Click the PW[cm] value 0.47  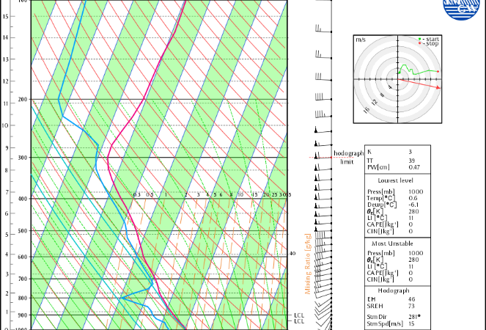(414, 168)
